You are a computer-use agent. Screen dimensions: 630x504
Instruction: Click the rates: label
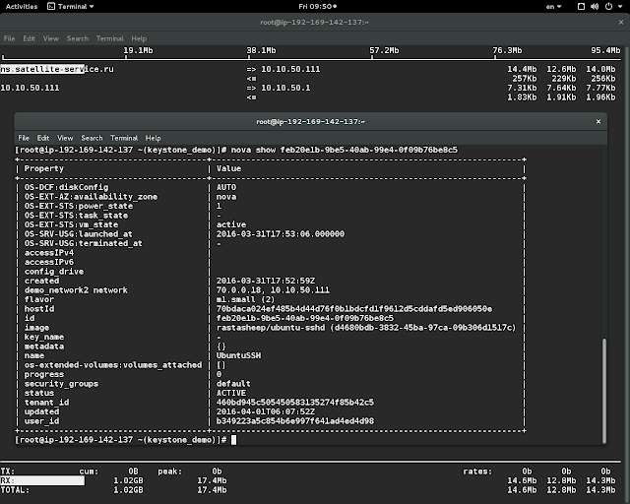(x=477, y=472)
